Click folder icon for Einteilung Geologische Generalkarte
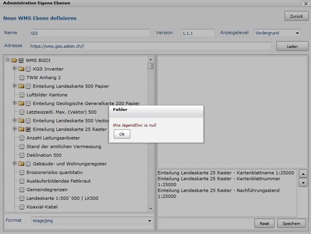Image resolution: width=311 pixels, height=234 pixels. pyautogui.click(x=21, y=103)
